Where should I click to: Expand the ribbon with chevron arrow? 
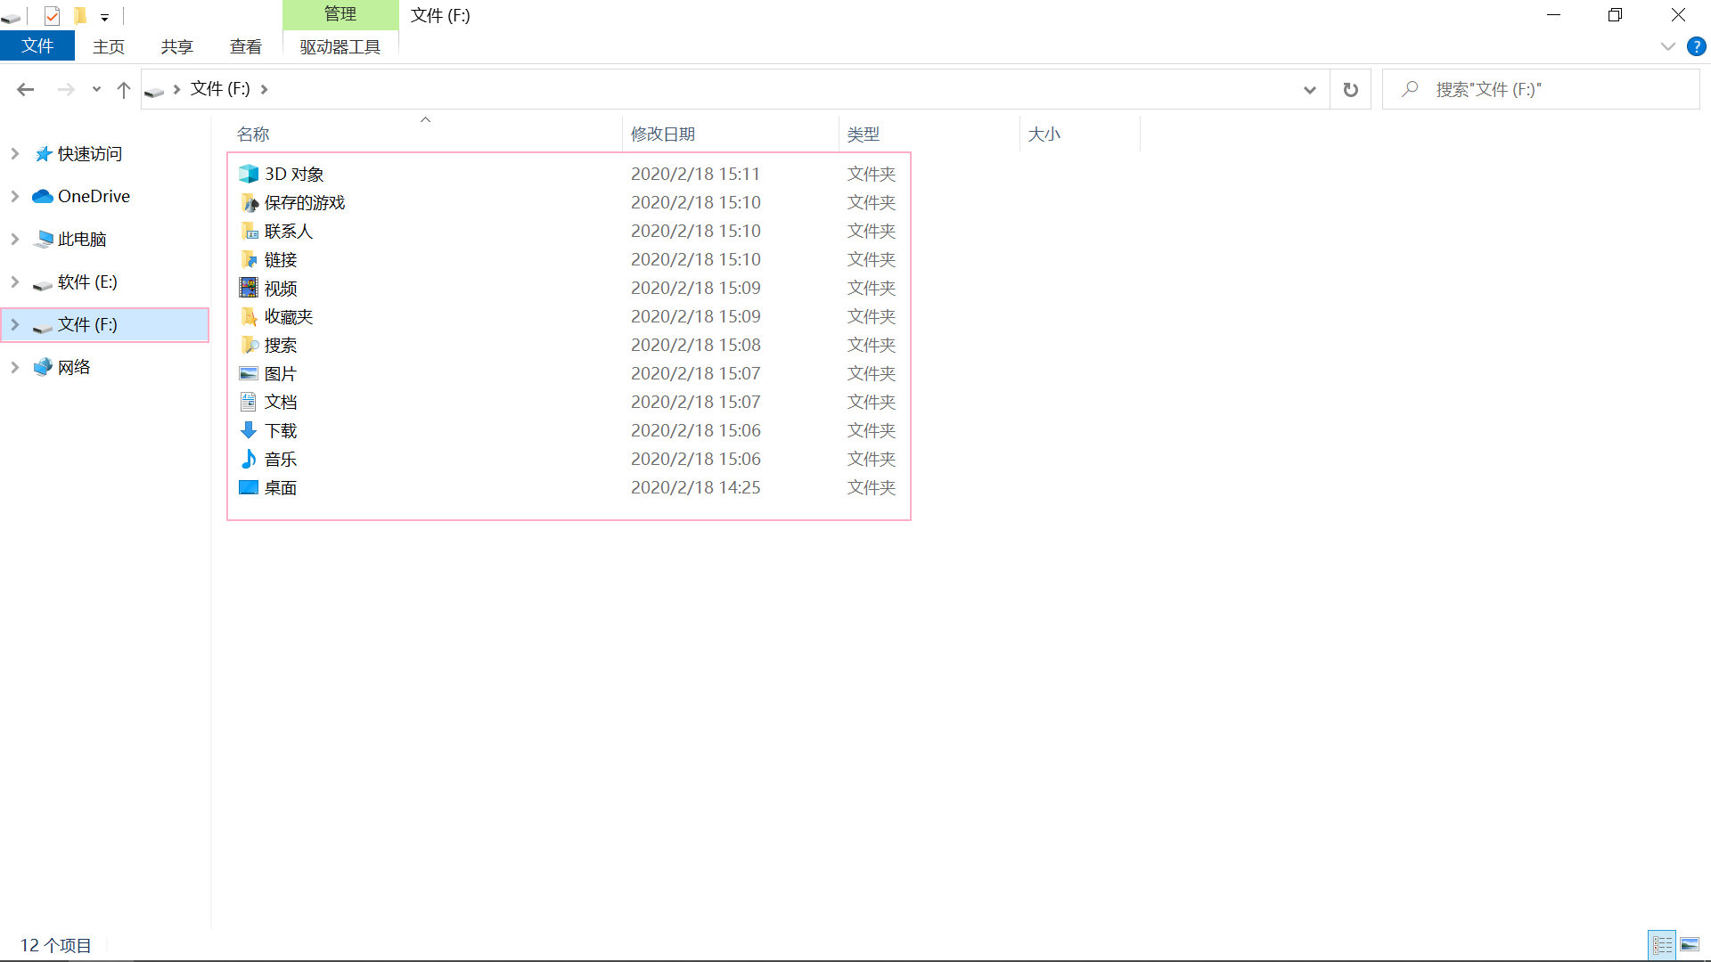tap(1667, 46)
